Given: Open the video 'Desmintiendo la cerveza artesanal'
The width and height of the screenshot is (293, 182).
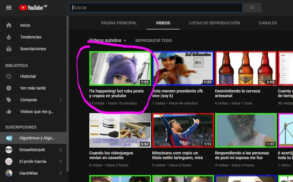Looking at the screenshot, I should click(246, 68).
